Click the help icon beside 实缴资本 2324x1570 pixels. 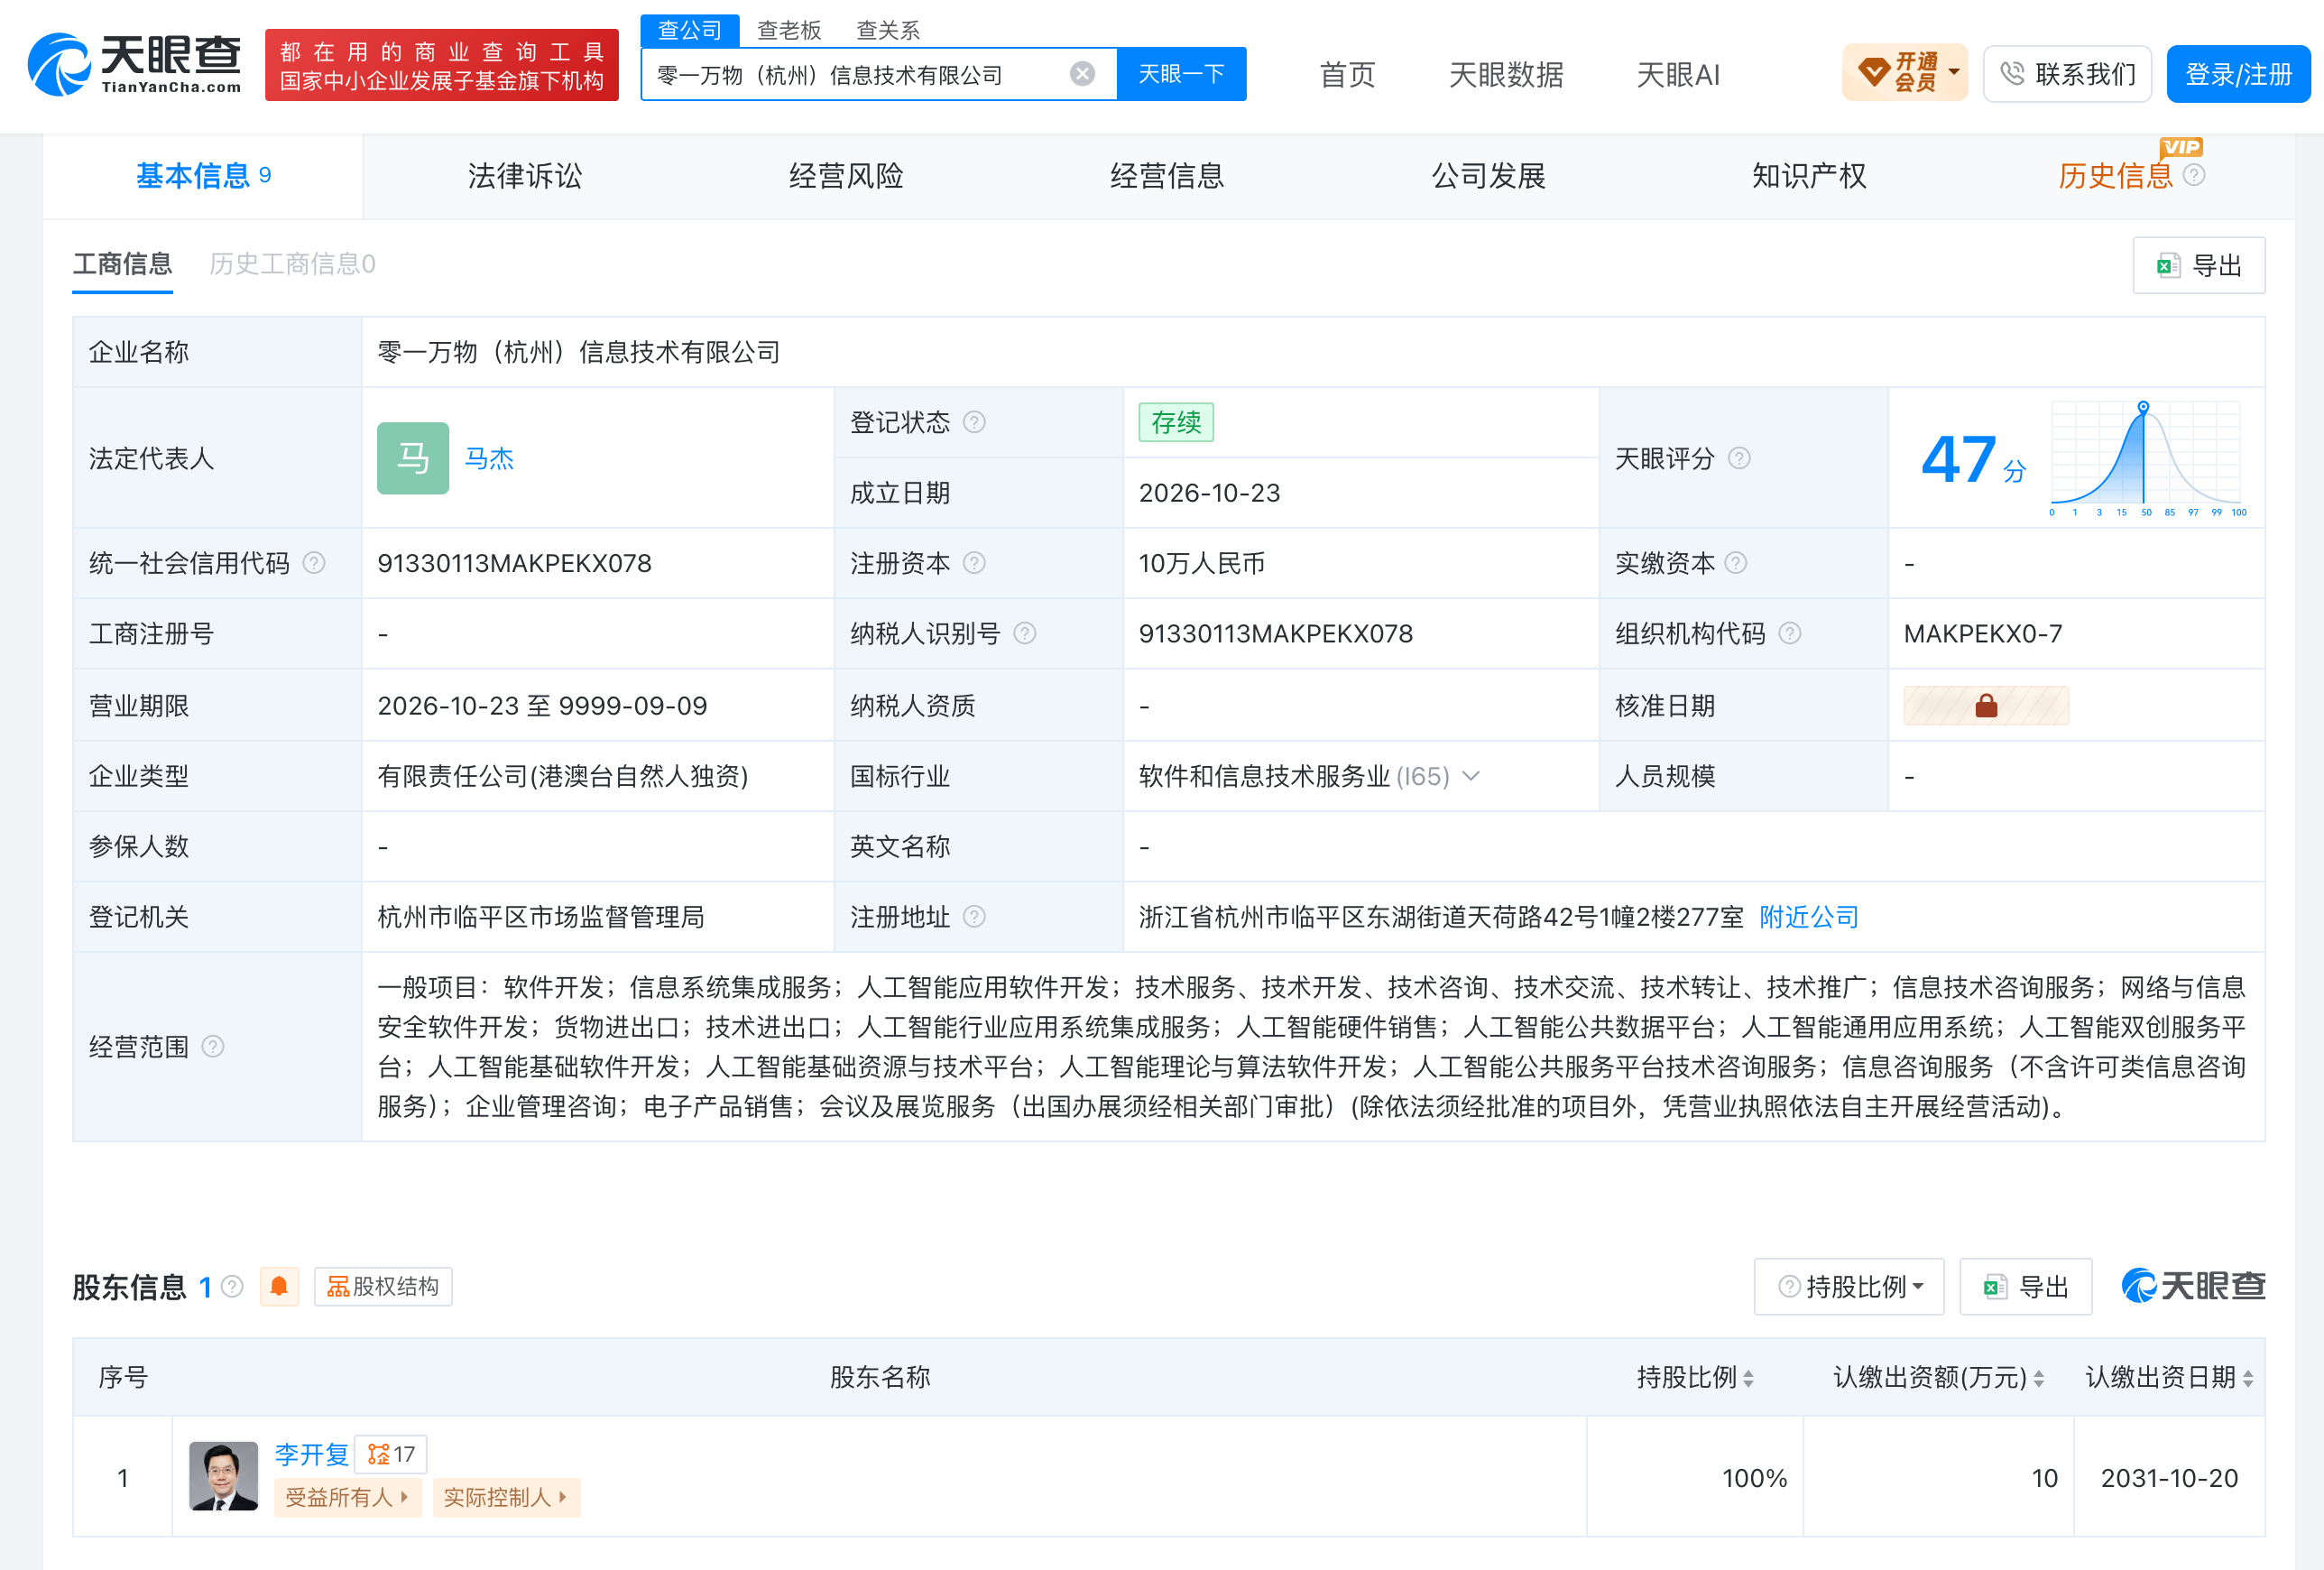pyautogui.click(x=1737, y=563)
